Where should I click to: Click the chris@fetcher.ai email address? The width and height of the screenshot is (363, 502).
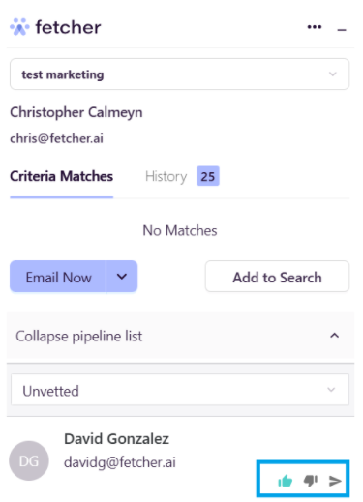pos(56,138)
